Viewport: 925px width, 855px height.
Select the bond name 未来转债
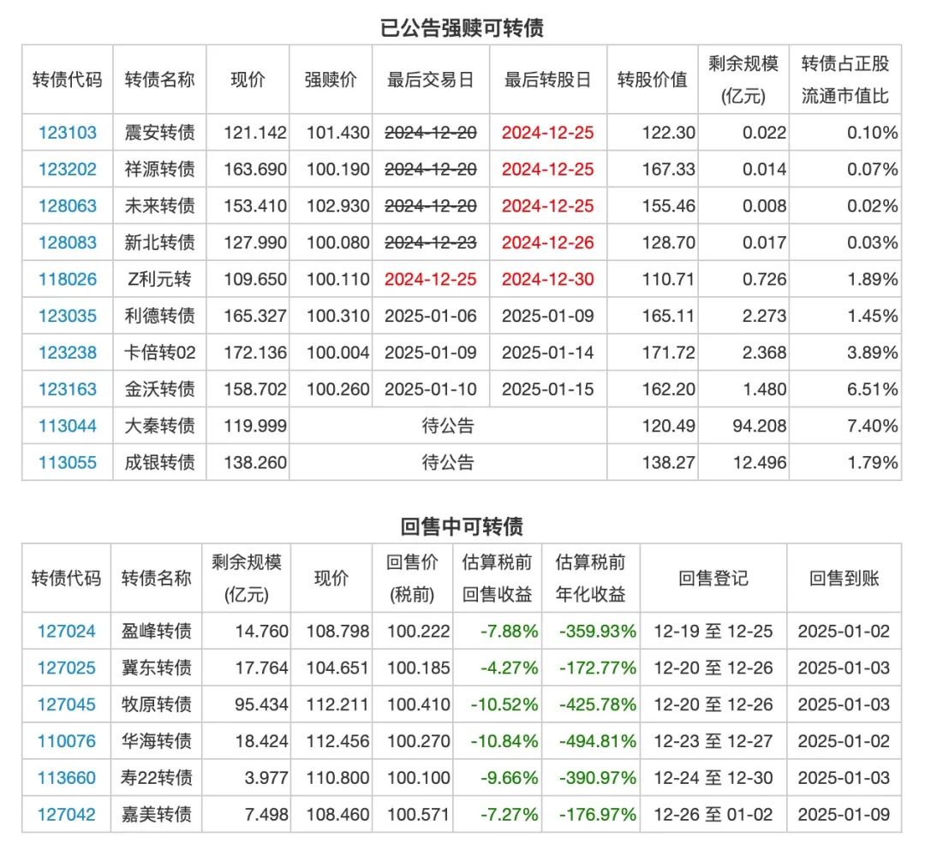[159, 205]
